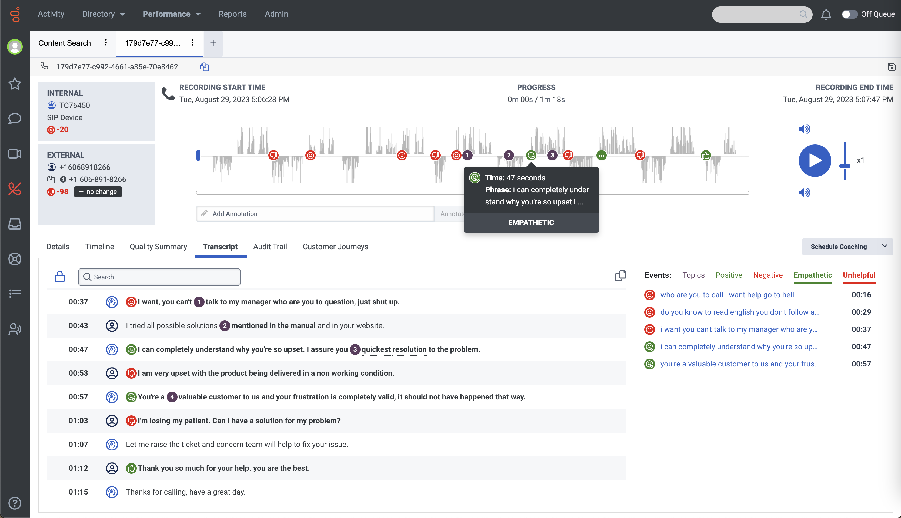Switch to the Quality Summary tab
The width and height of the screenshot is (901, 518).
158,247
